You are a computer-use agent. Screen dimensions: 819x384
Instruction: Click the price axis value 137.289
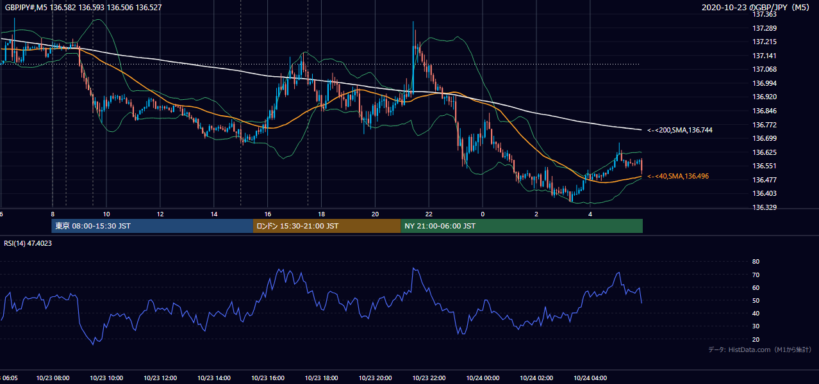pyautogui.click(x=765, y=28)
